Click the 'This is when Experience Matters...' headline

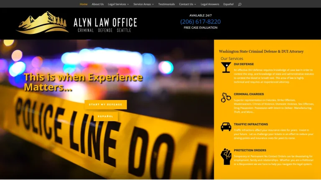pyautogui.click(x=83, y=82)
